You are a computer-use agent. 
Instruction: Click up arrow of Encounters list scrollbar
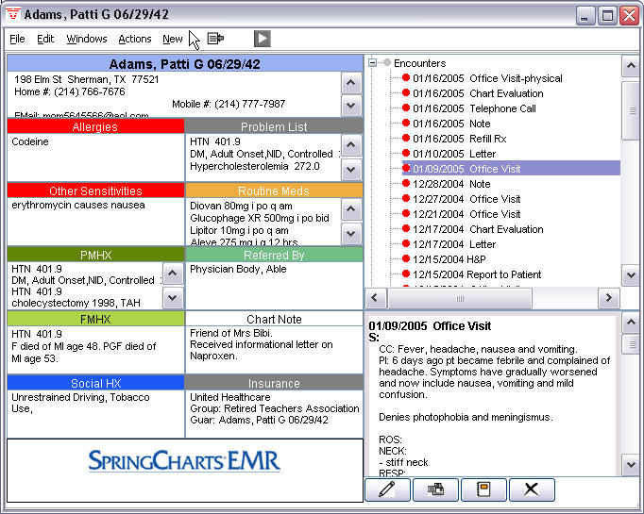(x=631, y=66)
